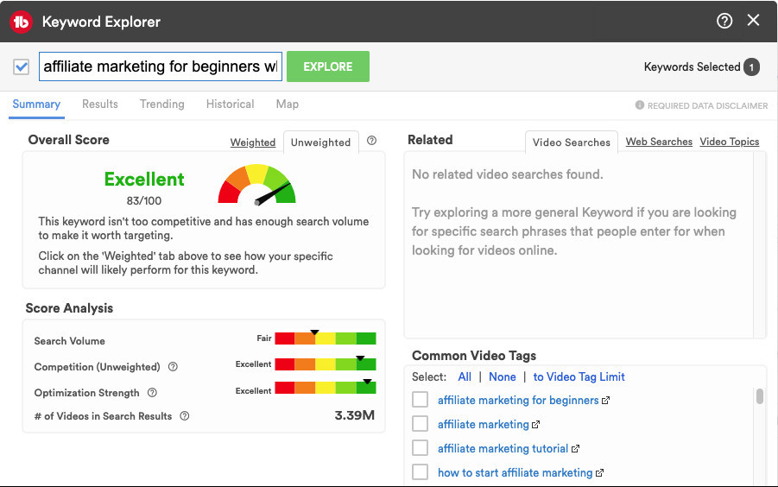This screenshot has width=778, height=487.
Task: Check the how to start affiliate marketing tag
Action: [421, 472]
